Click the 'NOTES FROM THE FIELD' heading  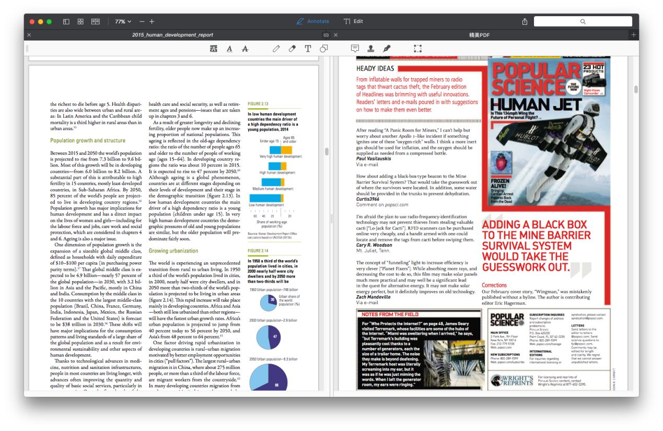390,314
